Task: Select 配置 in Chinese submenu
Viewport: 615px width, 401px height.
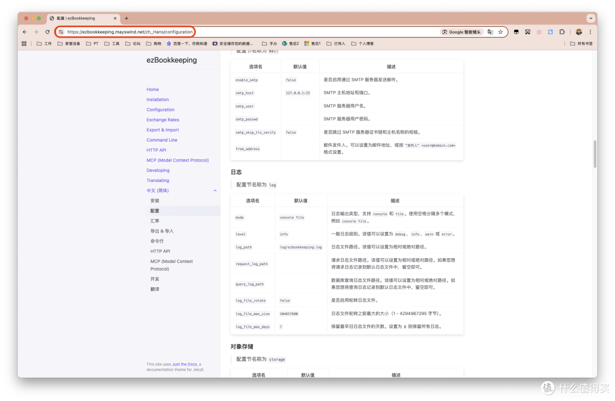Action: (x=155, y=211)
